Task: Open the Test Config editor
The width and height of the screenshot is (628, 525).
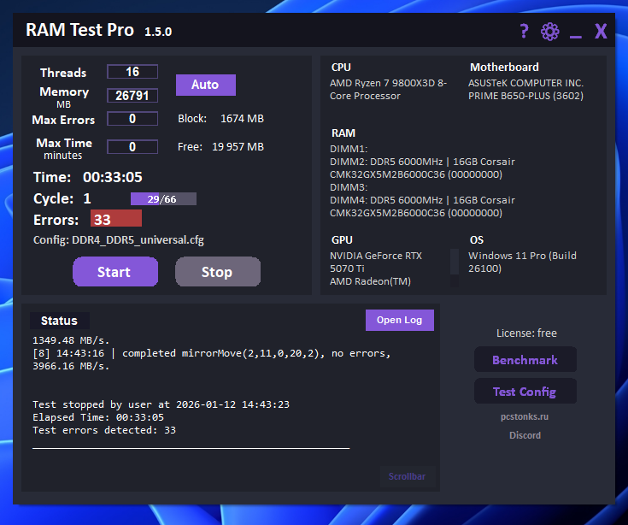Action: [525, 392]
